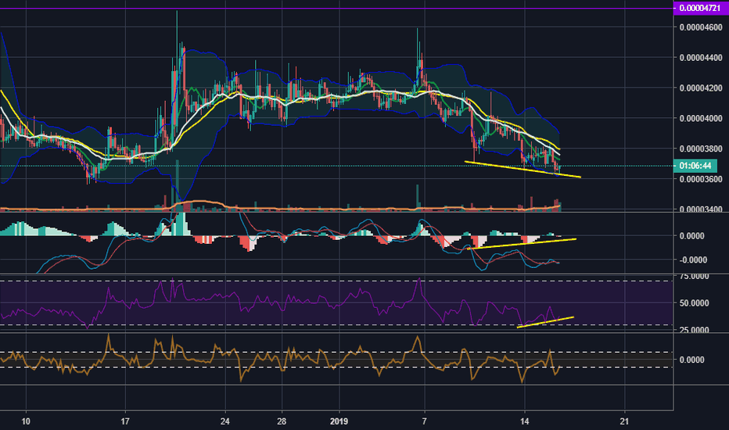Select the purple horizontal line at chart top
The height and width of the screenshot is (430, 729).
pyautogui.click(x=336, y=8)
